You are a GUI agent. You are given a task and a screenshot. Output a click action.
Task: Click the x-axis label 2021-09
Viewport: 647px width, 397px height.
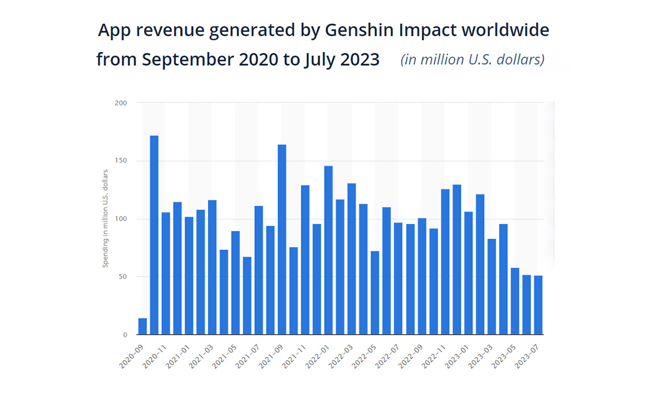[x=271, y=357]
